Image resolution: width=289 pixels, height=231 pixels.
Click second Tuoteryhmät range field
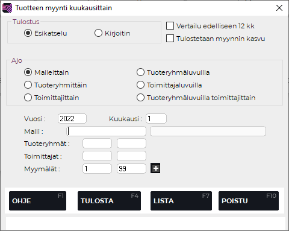(x=131, y=144)
